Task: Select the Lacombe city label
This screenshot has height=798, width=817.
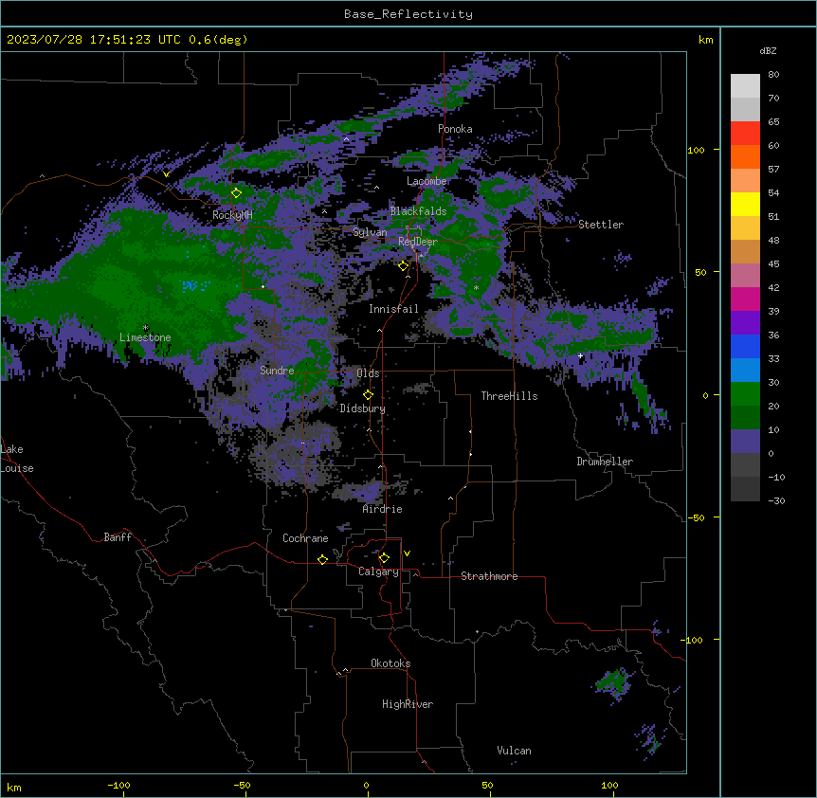Action: 427,181
